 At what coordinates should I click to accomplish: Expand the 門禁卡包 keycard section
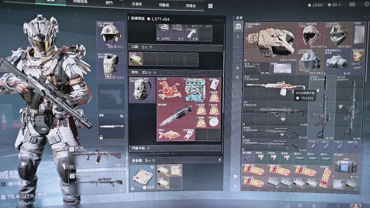click(x=140, y=148)
